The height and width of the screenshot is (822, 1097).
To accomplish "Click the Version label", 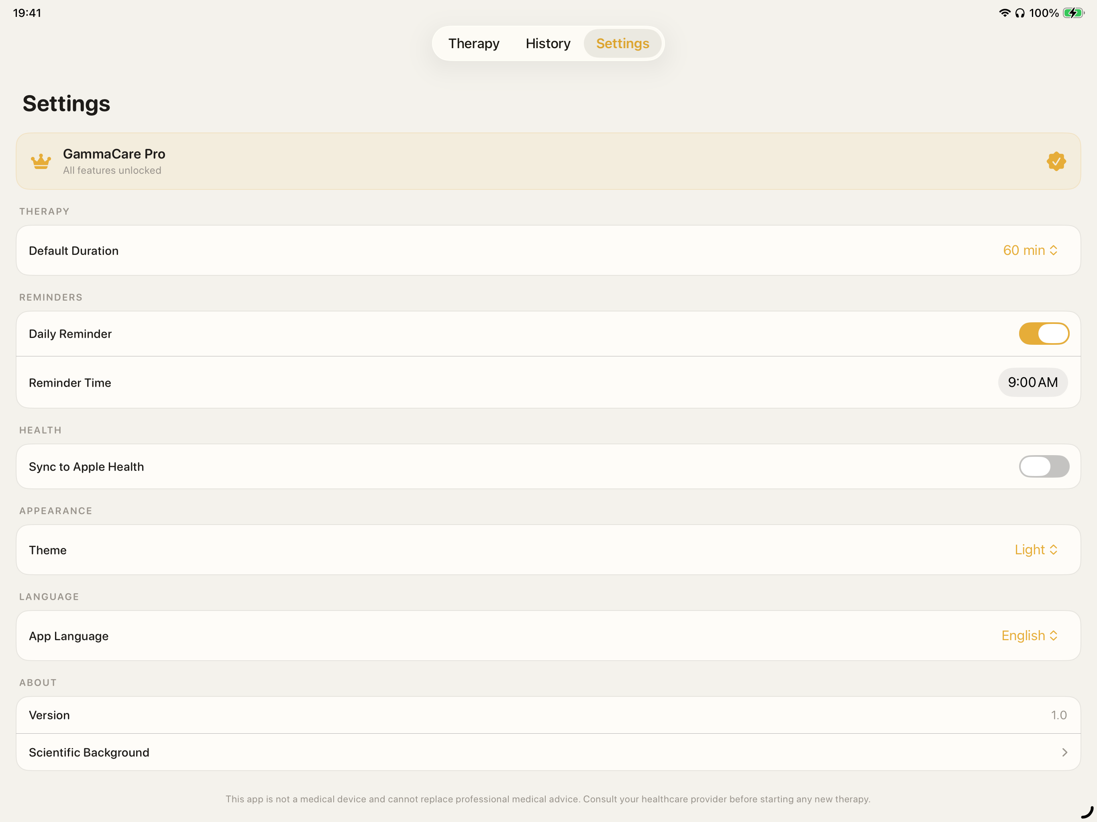I will 49,715.
